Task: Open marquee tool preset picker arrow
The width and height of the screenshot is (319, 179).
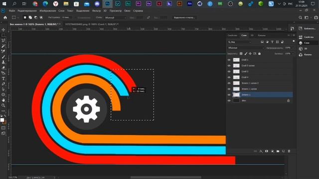Action: coord(18,18)
